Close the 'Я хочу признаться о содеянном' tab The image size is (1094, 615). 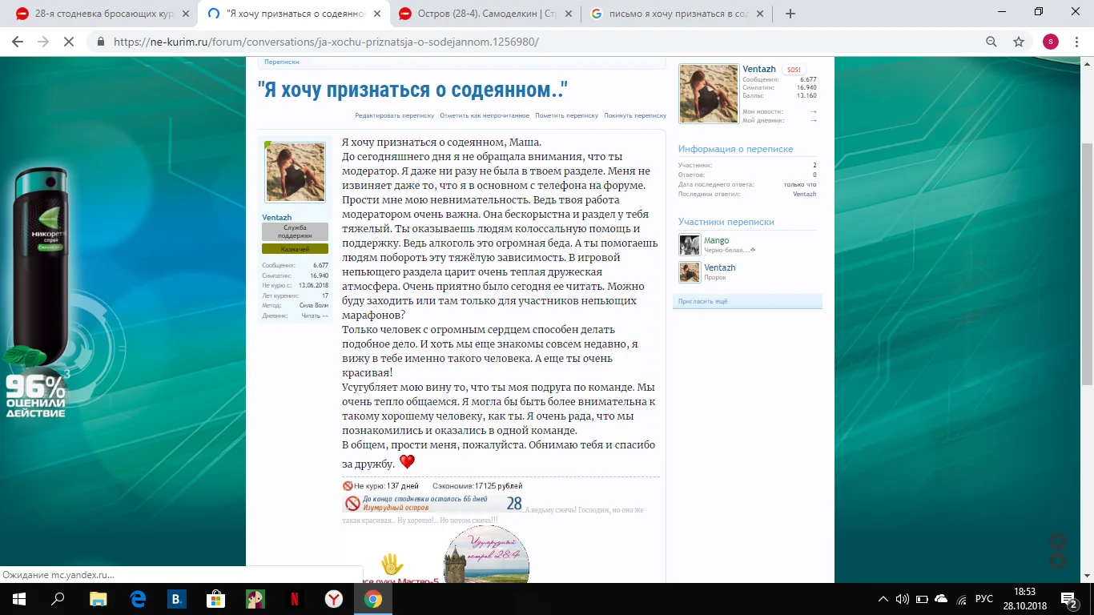click(377, 14)
